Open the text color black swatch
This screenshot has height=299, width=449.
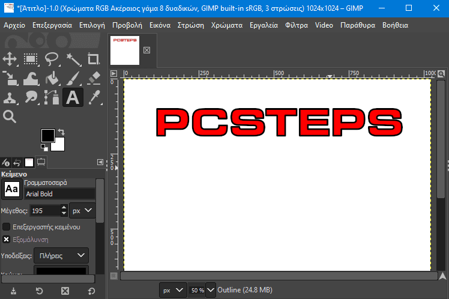coord(61,270)
